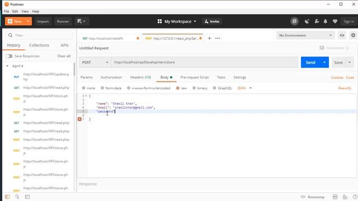Open manage environments gear icon
Viewport: 358px width, 201px height.
[x=353, y=35]
